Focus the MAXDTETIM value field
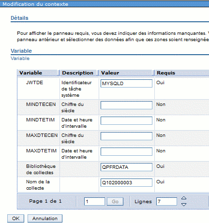The height and width of the screenshot is (223, 209). pos(126,151)
